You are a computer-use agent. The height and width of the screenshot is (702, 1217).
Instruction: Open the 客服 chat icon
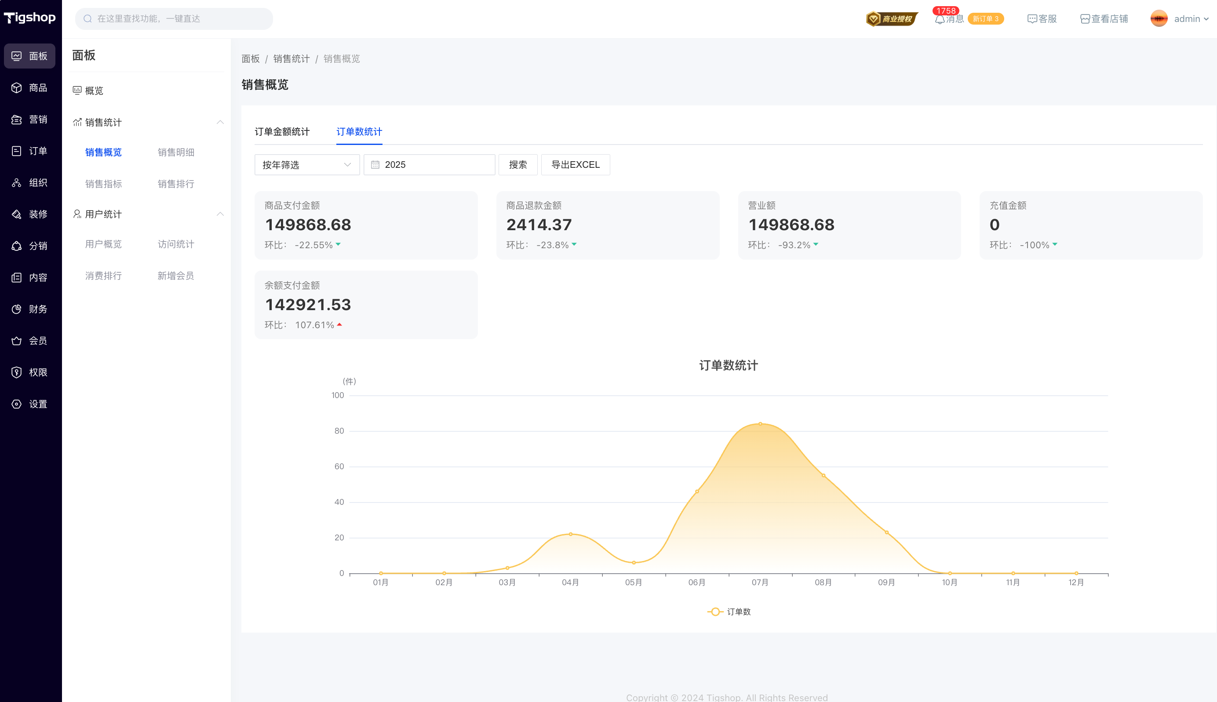click(1032, 19)
